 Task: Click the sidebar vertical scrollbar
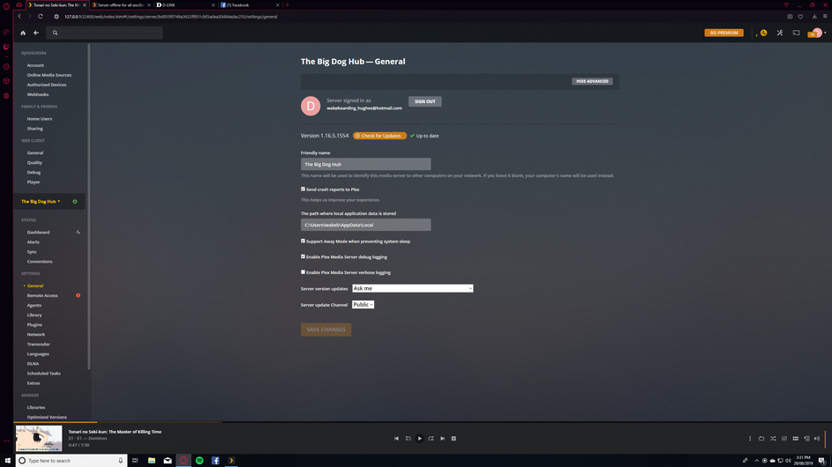click(x=89, y=207)
